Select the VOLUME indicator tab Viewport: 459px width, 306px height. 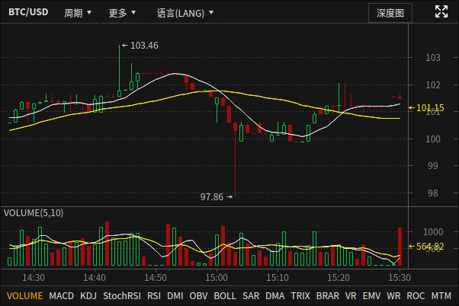[24, 296]
